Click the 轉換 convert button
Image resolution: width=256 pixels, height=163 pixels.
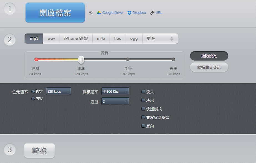tap(39, 151)
